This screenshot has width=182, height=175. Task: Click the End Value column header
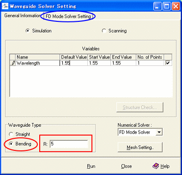[123, 57]
